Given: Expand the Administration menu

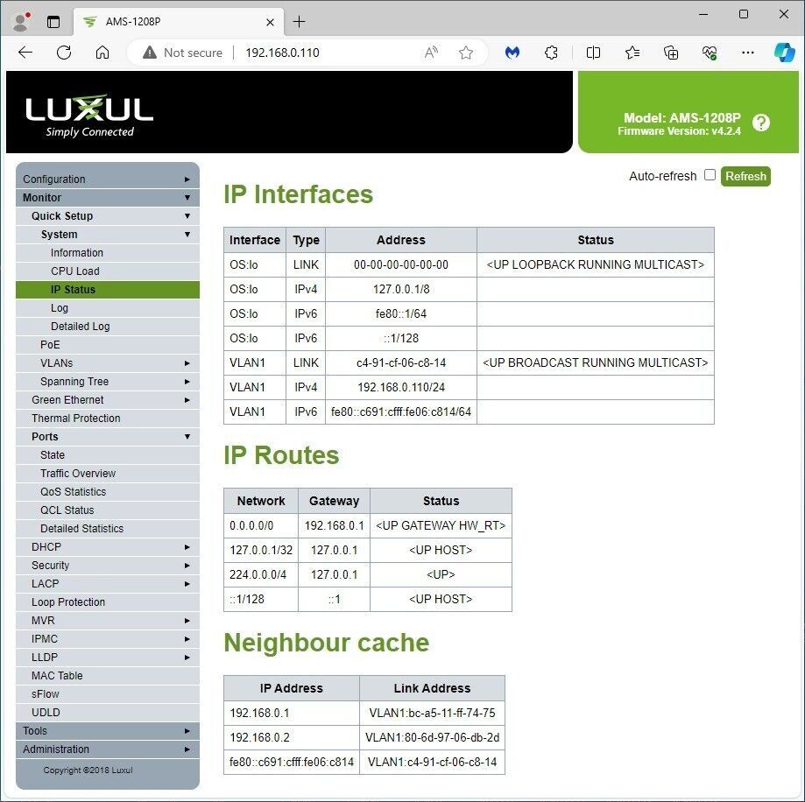Looking at the screenshot, I should 108,749.
